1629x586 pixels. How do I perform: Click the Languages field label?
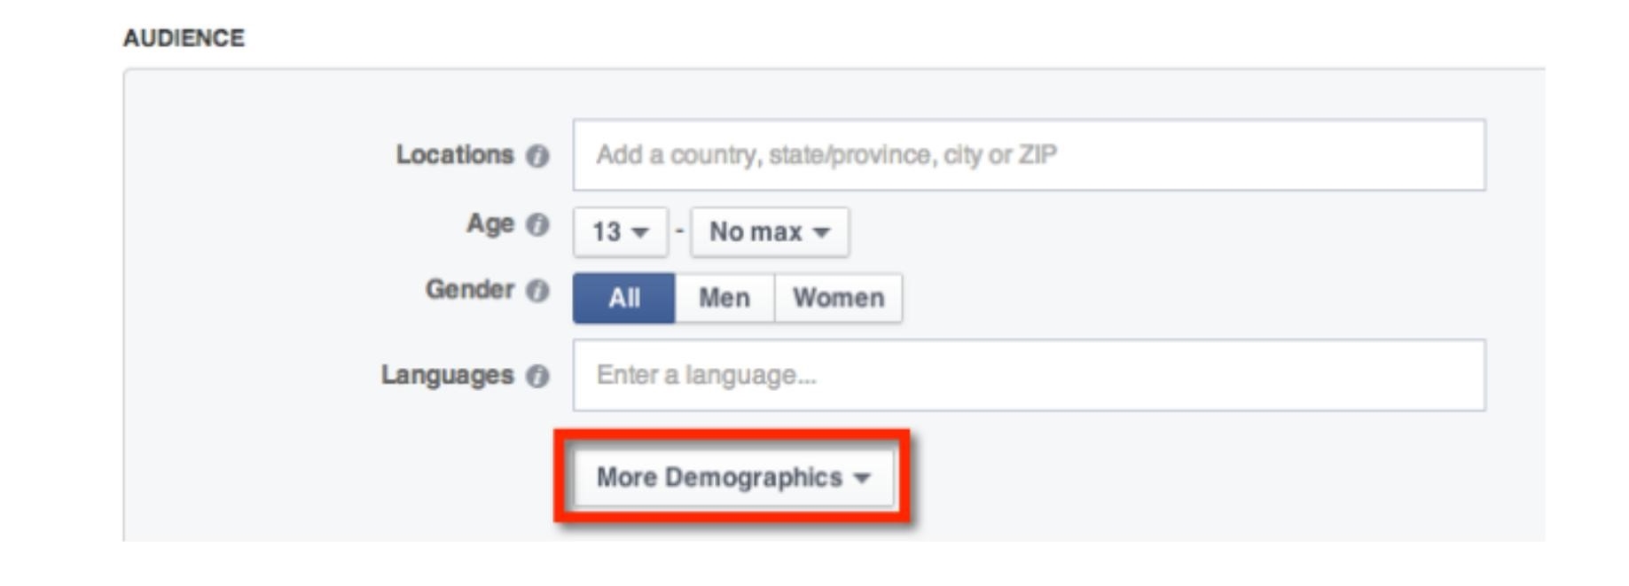448,376
